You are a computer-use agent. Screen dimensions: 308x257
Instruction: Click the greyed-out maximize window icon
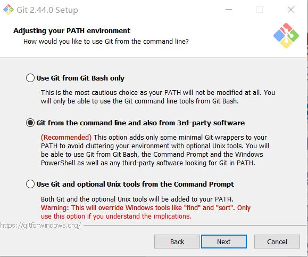click(260, 10)
